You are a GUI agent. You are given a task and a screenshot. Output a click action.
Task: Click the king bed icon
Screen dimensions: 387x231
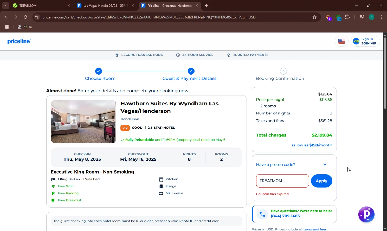click(x=53, y=179)
